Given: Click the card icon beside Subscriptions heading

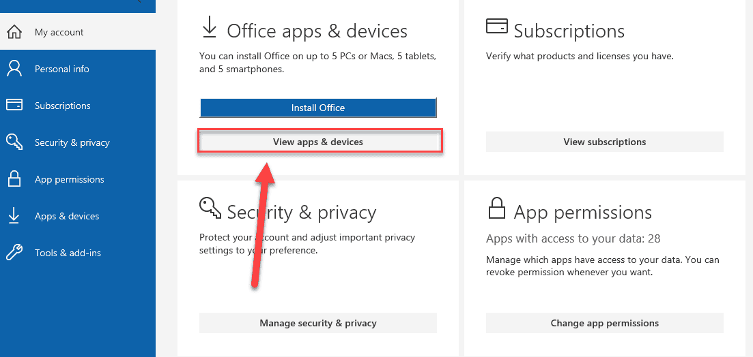Looking at the screenshot, I should 496,27.
